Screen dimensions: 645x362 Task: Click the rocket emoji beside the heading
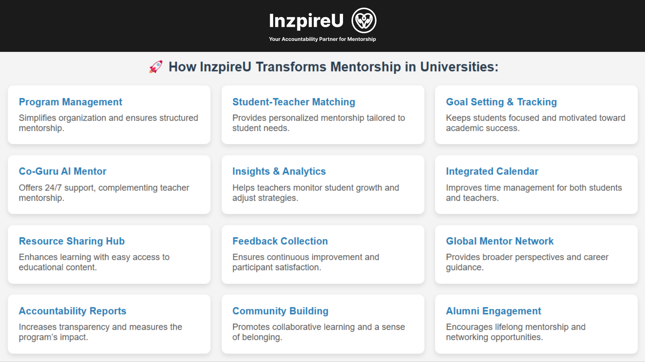click(156, 67)
